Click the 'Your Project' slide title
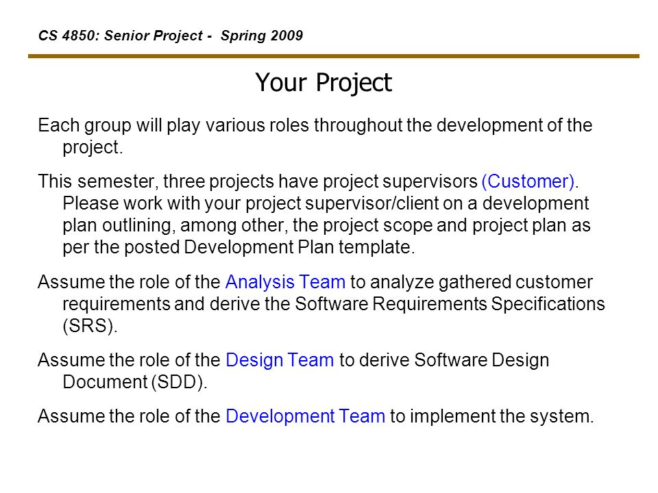The width and height of the screenshot is (658, 493). (x=323, y=83)
